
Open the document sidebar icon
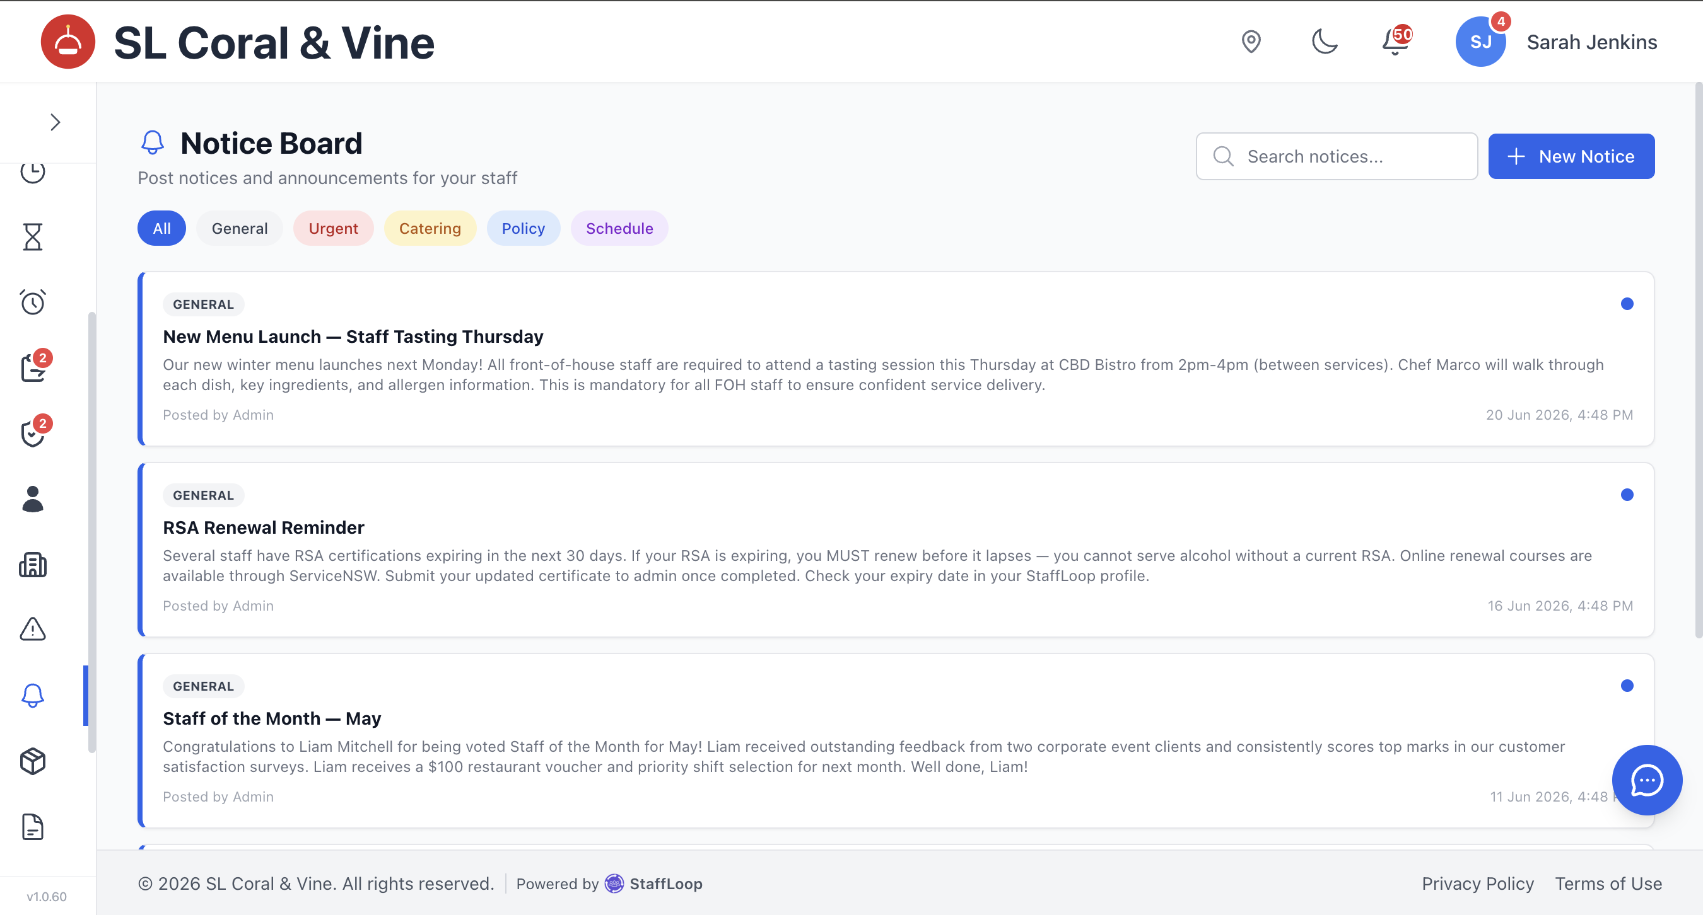(x=32, y=827)
